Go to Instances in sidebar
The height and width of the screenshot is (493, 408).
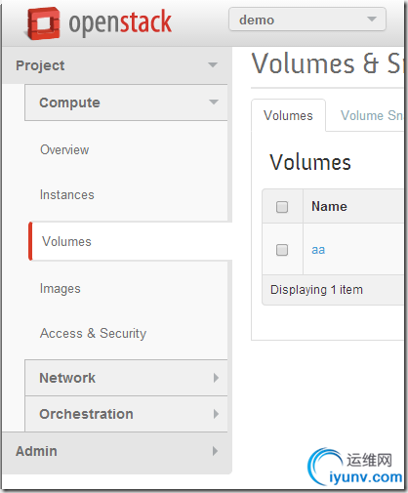click(67, 194)
